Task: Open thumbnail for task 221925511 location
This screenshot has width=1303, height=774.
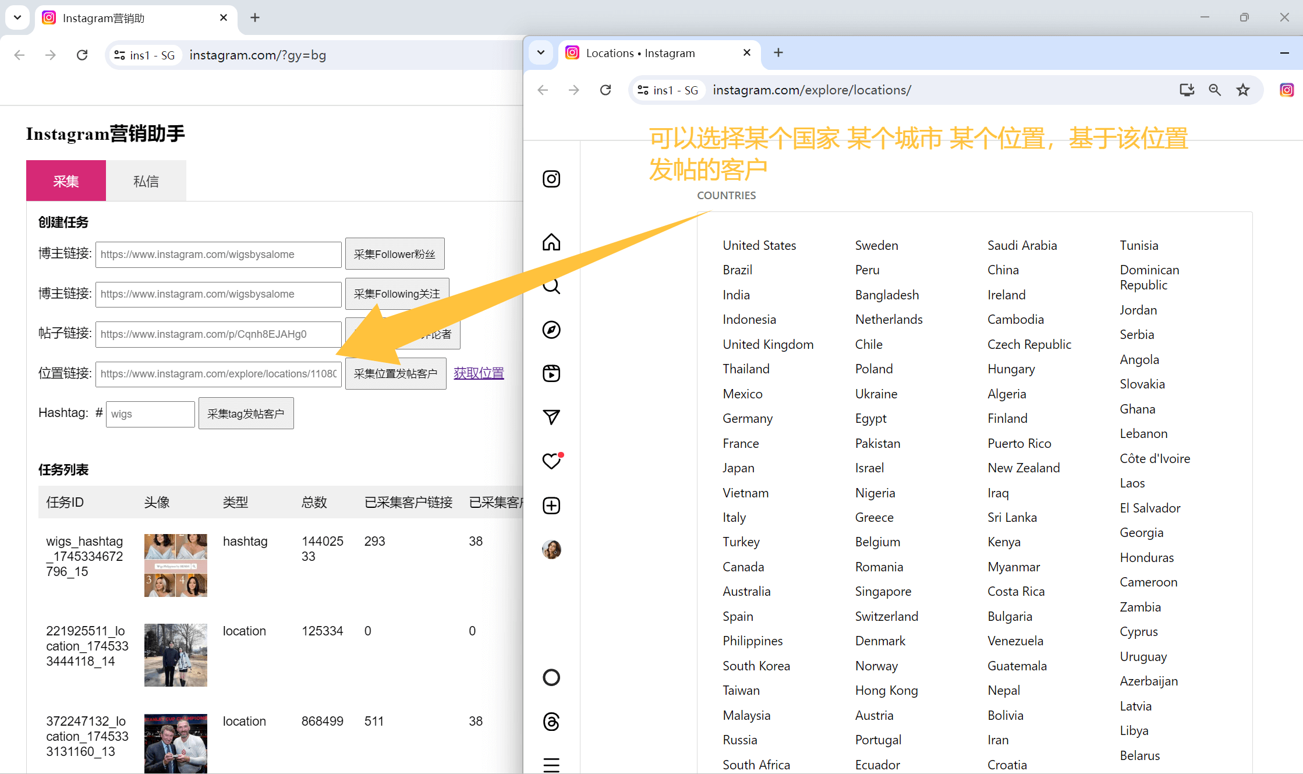Action: (x=176, y=655)
